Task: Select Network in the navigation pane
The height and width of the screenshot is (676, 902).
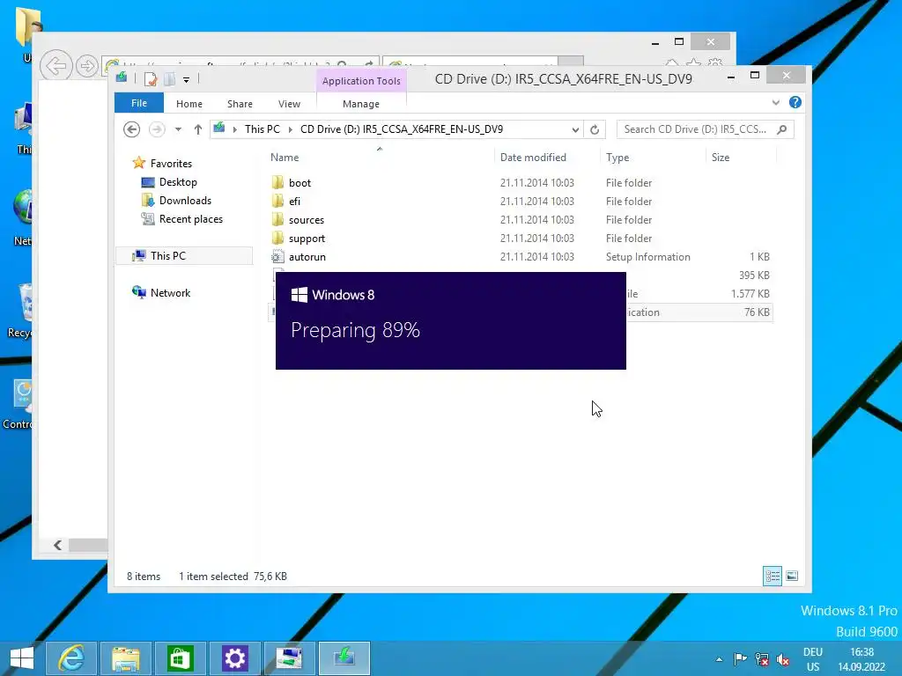Action: pyautogui.click(x=170, y=292)
